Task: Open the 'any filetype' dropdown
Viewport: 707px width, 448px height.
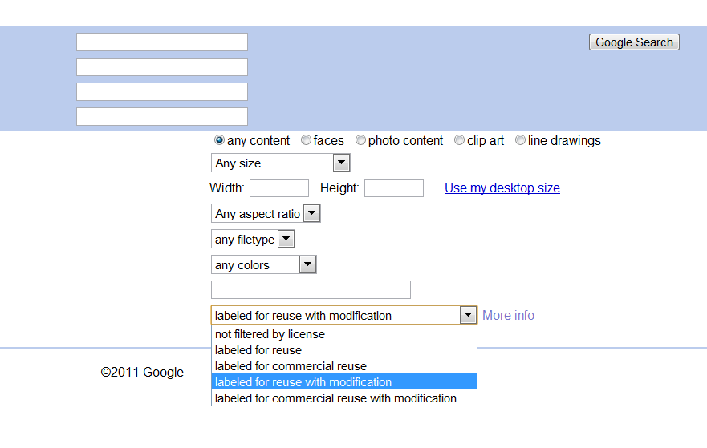Action: pyautogui.click(x=253, y=239)
